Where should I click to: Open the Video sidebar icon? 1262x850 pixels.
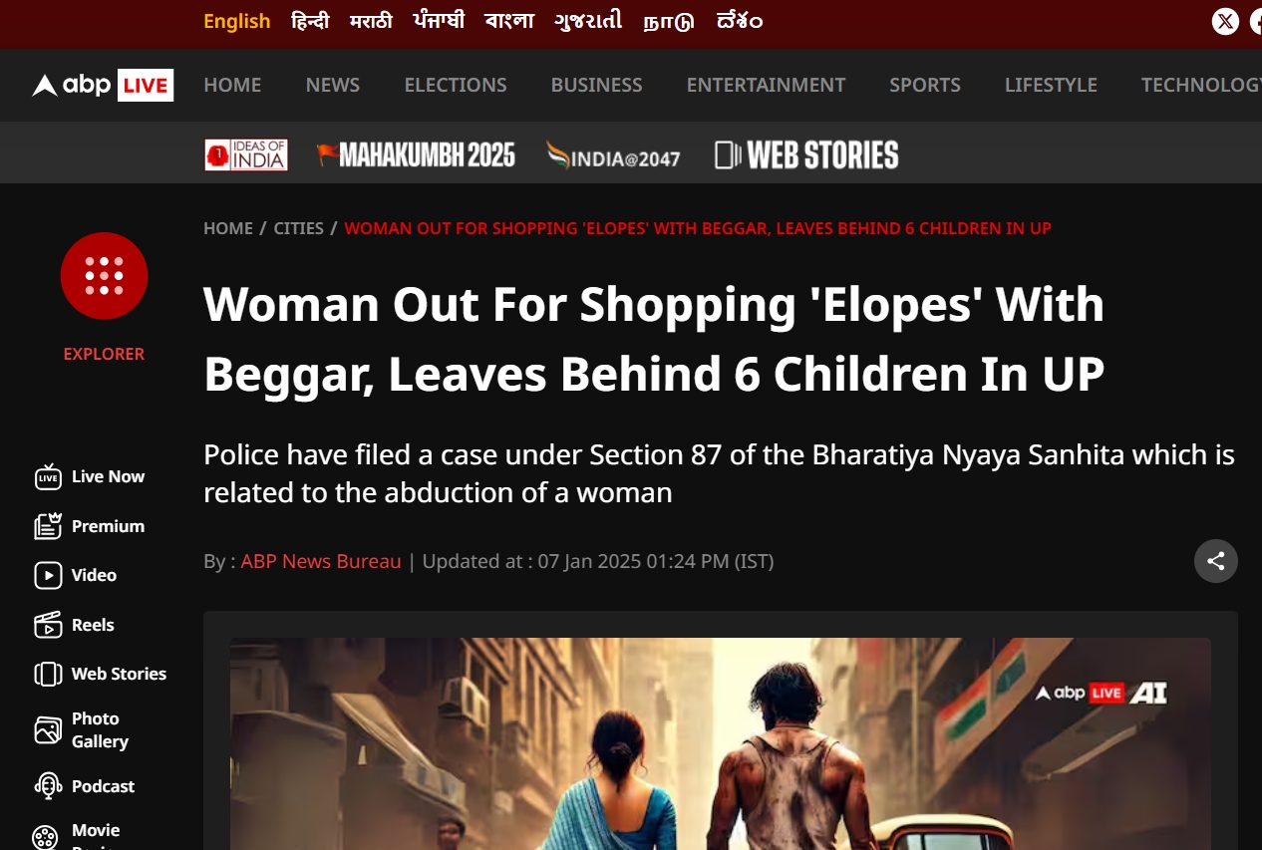48,575
